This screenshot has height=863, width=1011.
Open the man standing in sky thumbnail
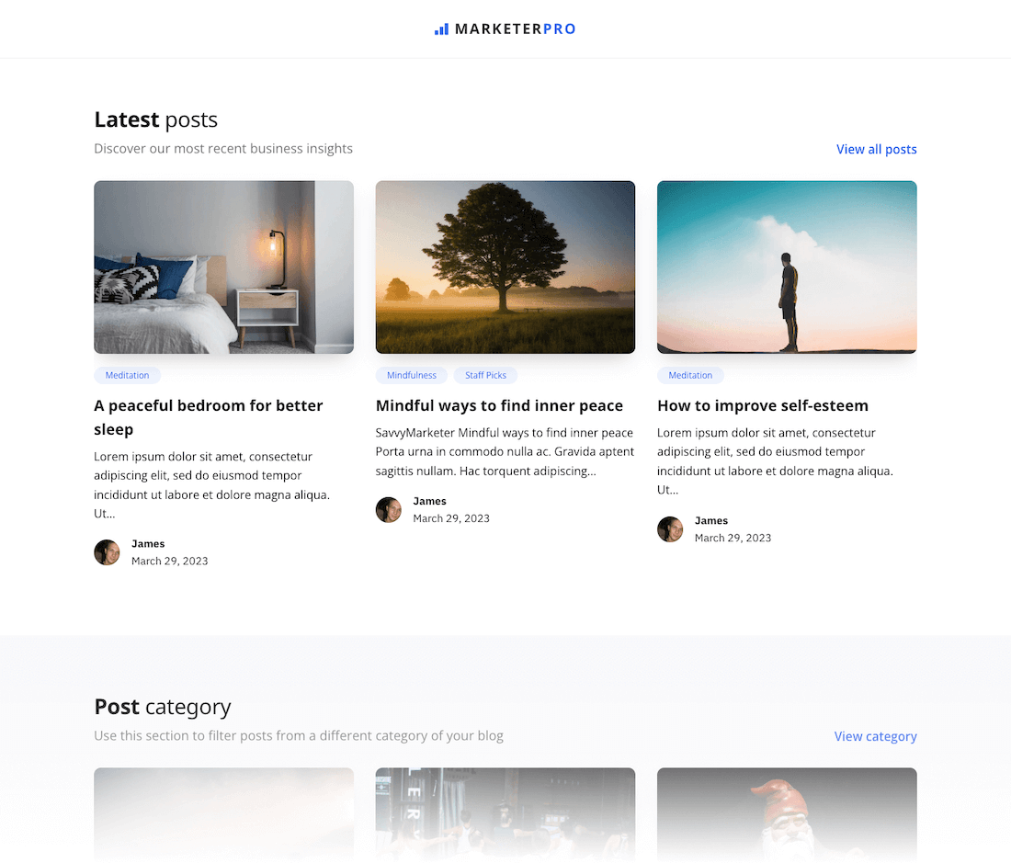tap(787, 267)
